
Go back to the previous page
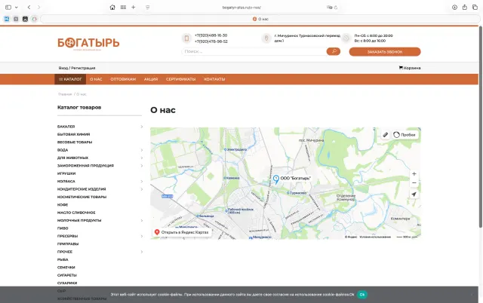pos(29,7)
